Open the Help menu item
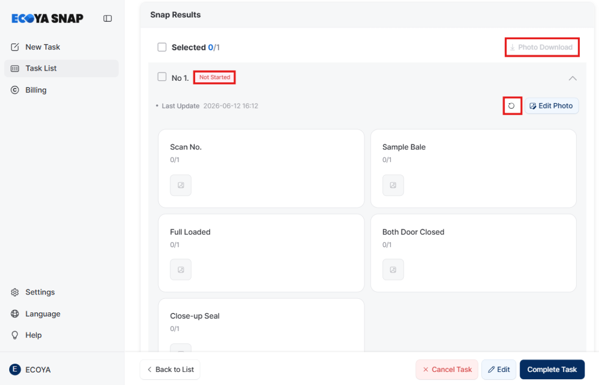 (61, 335)
